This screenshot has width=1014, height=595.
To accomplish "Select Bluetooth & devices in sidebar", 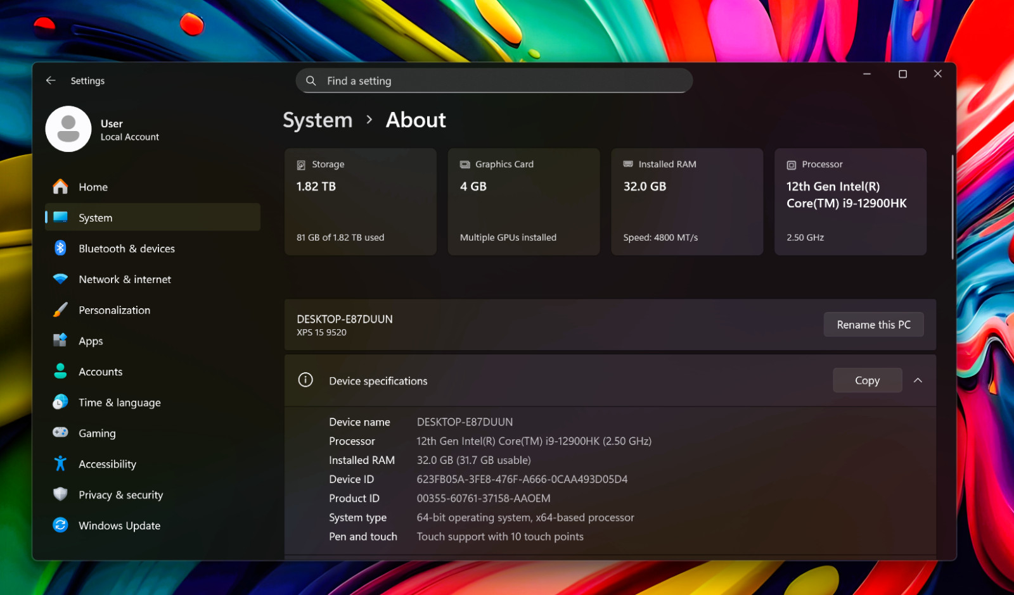I will tap(152, 248).
